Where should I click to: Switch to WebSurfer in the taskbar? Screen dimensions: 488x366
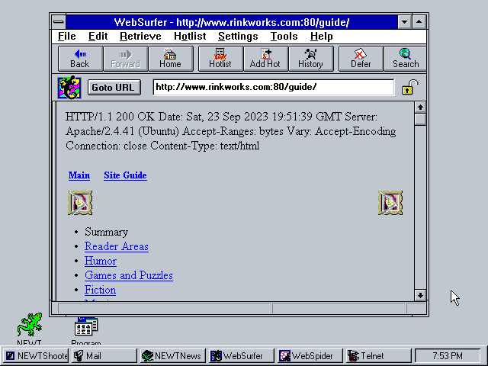242,356
